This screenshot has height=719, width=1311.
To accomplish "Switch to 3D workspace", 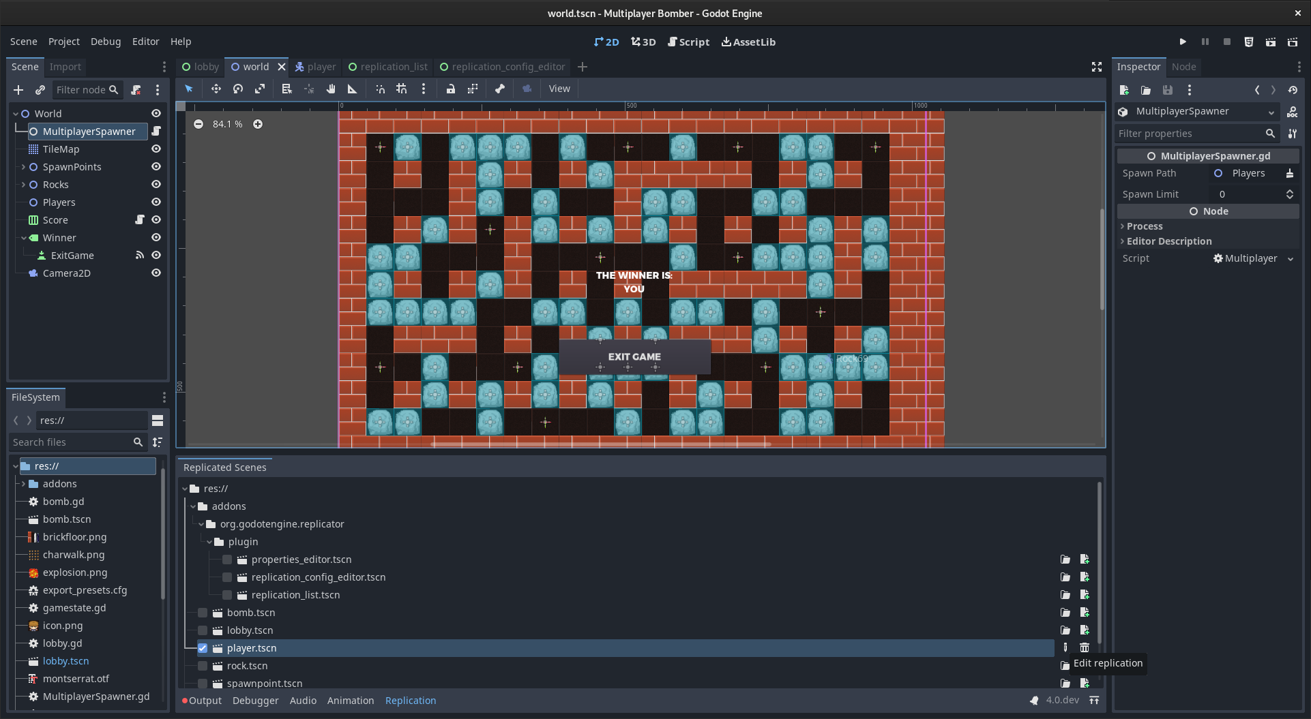I will 643,42.
